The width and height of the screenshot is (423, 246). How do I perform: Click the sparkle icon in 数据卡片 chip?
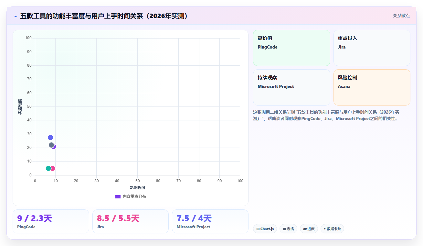(325, 229)
